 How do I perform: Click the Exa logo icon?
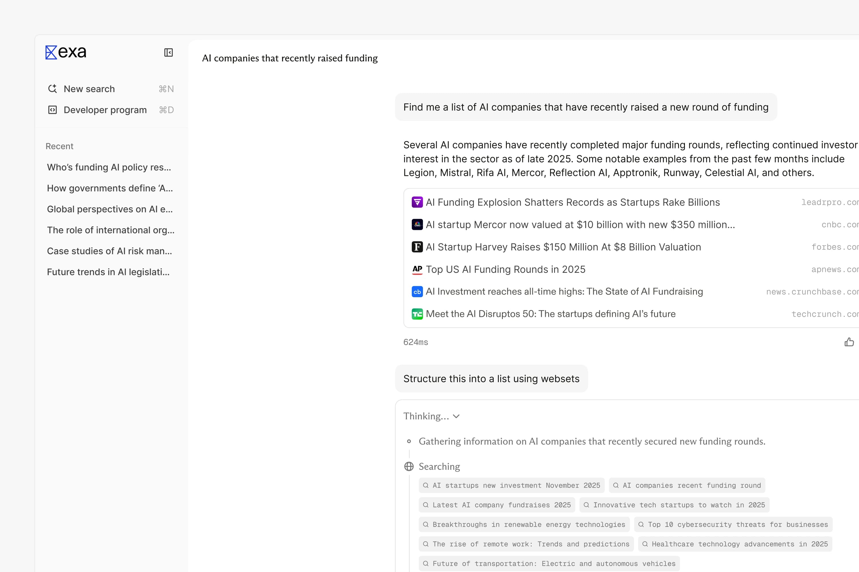click(51, 52)
